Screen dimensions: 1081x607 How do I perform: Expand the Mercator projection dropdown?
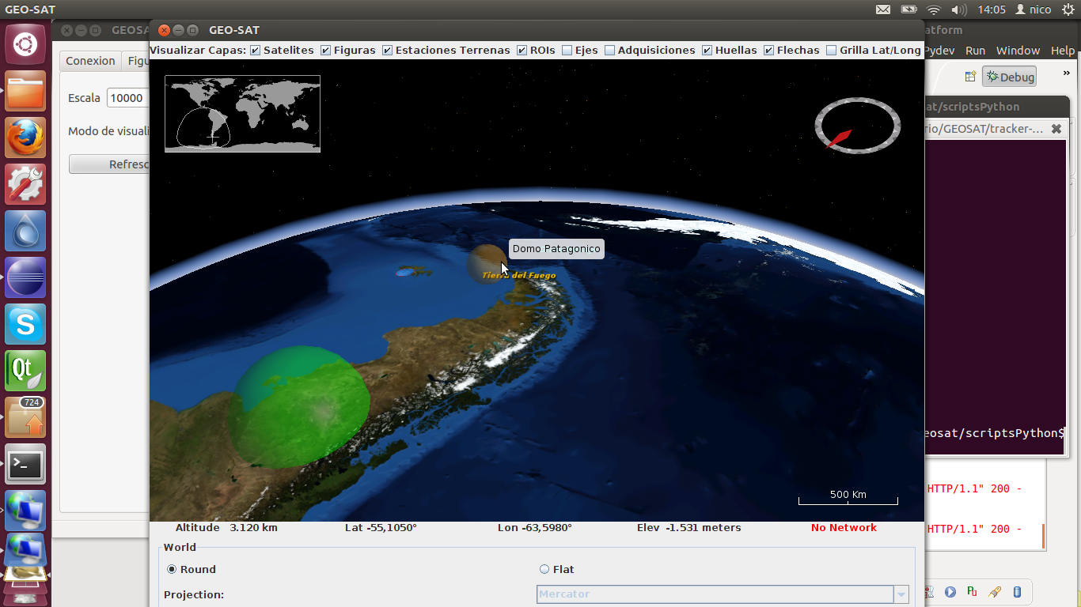[901, 594]
